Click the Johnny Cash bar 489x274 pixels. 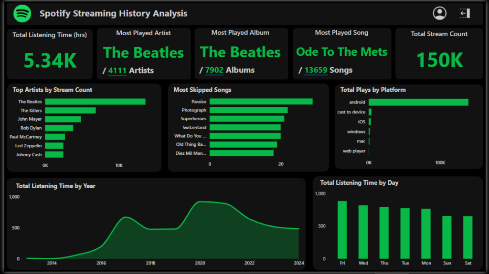tap(54, 154)
